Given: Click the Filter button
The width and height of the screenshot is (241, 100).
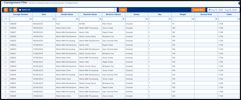Looking at the screenshot, I should pos(123,10).
